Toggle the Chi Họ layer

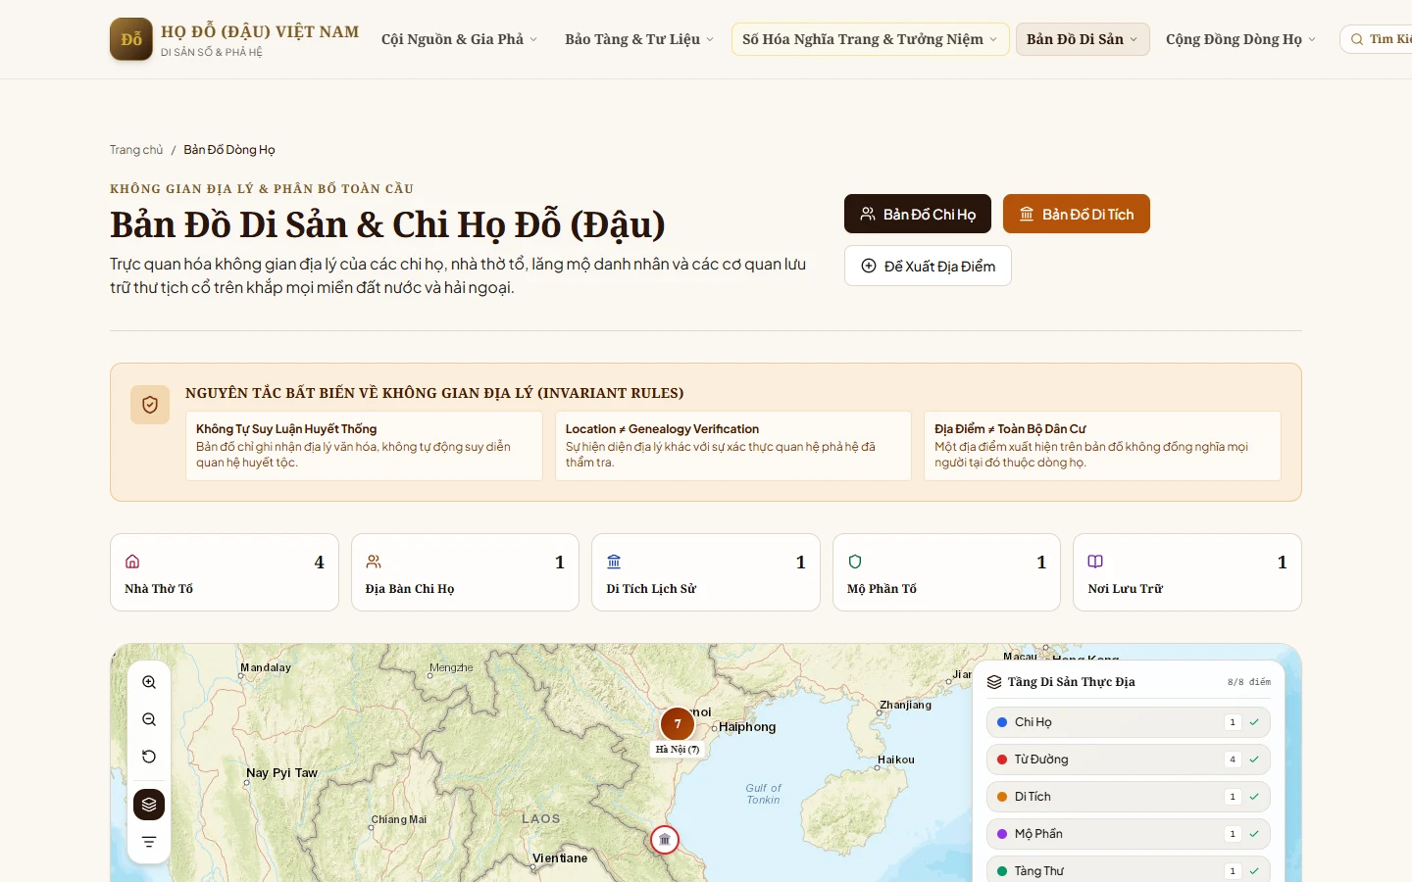pos(1129,722)
